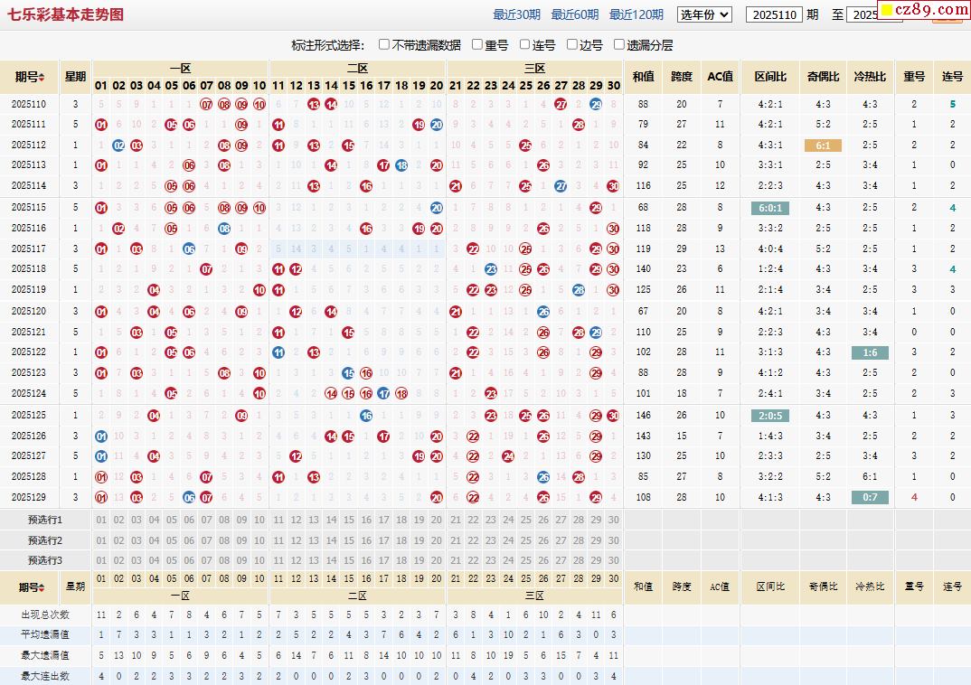This screenshot has width=971, height=685.
Task: Check the 边号 option
Action: click(x=572, y=44)
